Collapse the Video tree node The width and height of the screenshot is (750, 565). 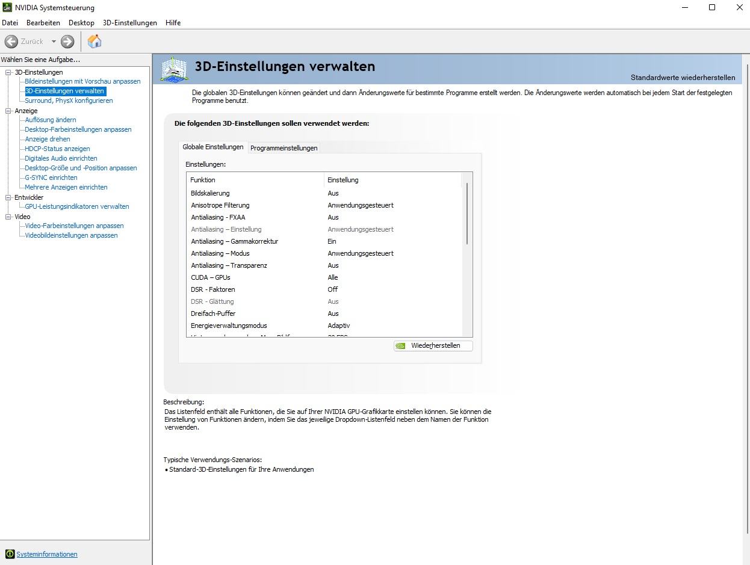(x=8, y=217)
